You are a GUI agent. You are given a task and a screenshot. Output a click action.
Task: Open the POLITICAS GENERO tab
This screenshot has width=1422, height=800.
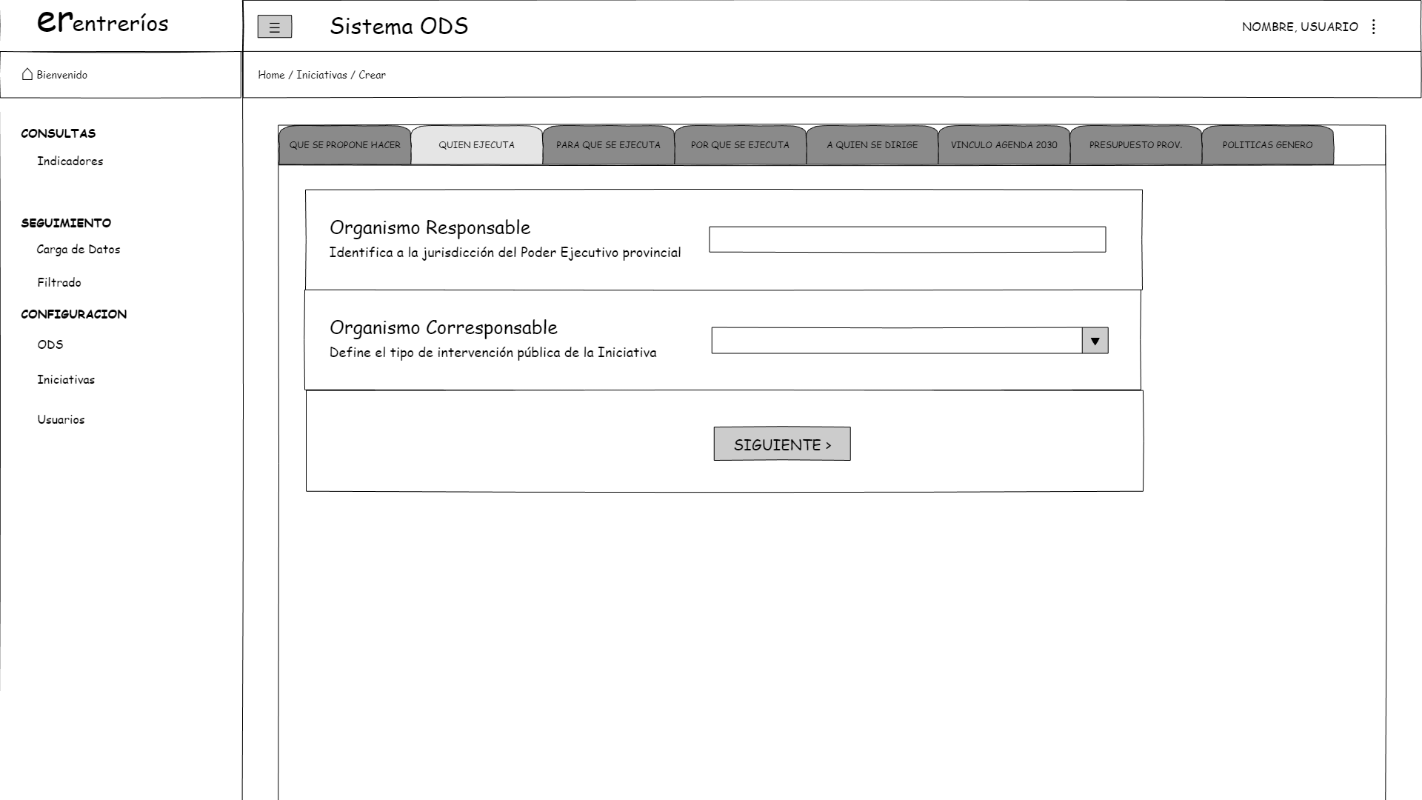1267,145
